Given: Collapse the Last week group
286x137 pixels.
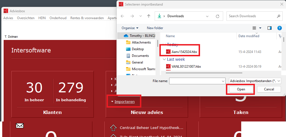Looking at the screenshot, I should click(164, 59).
